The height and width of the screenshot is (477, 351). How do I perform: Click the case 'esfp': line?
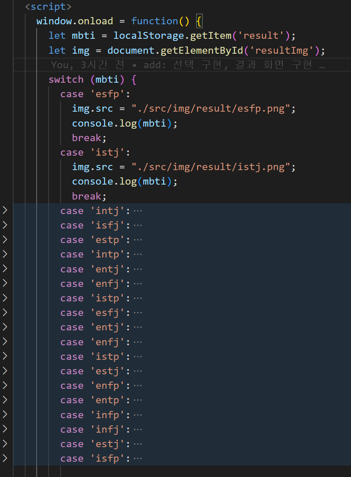[x=95, y=94]
